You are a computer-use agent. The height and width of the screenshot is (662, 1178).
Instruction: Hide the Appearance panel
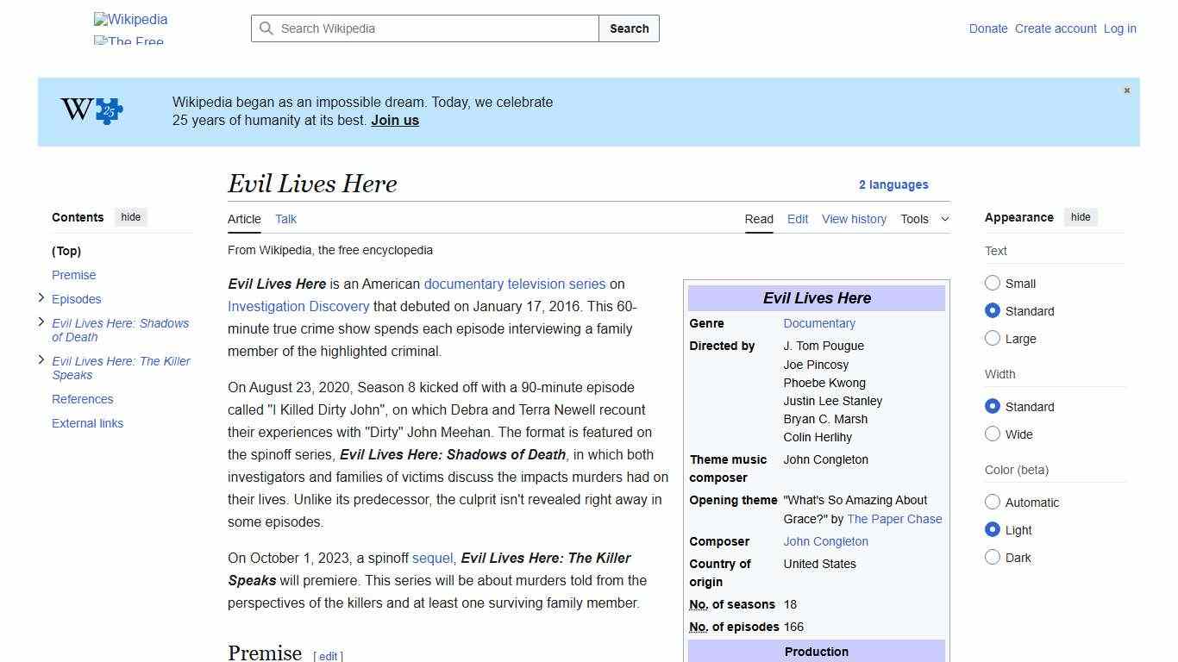tap(1081, 217)
